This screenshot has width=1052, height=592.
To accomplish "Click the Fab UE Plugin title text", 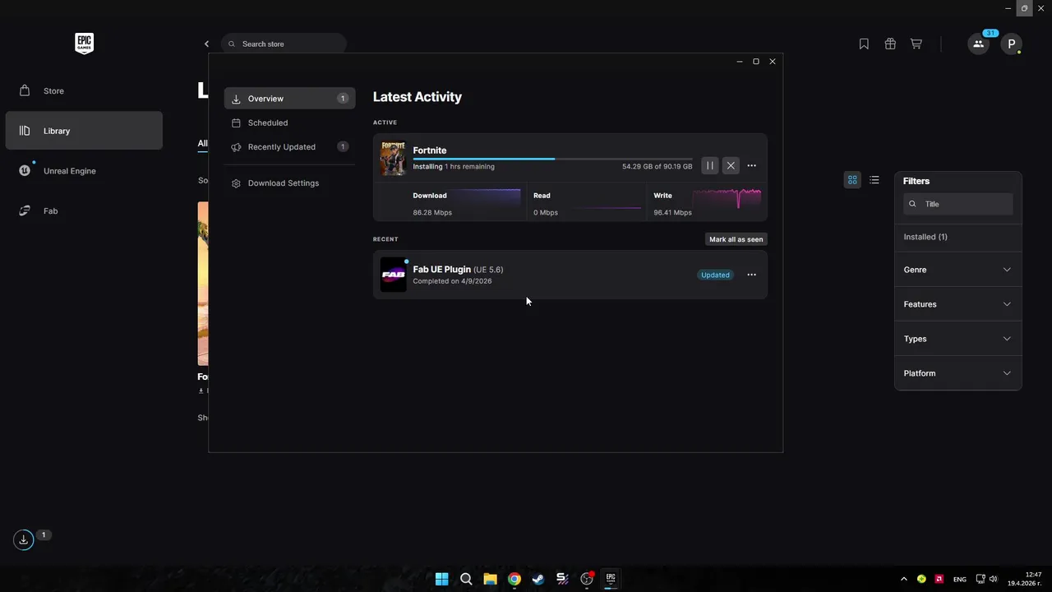I will click(442, 269).
